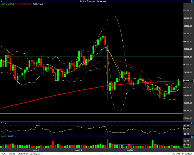The height and width of the screenshot is (155, 194).
Task: Click the 60000,00 price axis label
Action: click(188, 103)
